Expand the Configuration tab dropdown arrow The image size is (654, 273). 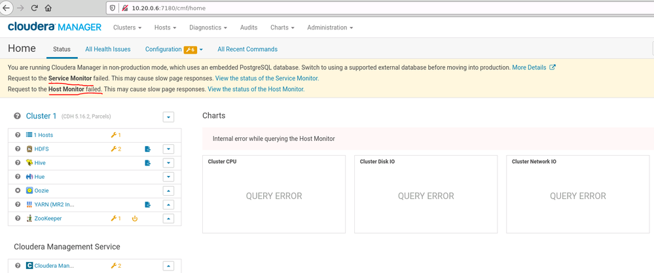point(201,50)
